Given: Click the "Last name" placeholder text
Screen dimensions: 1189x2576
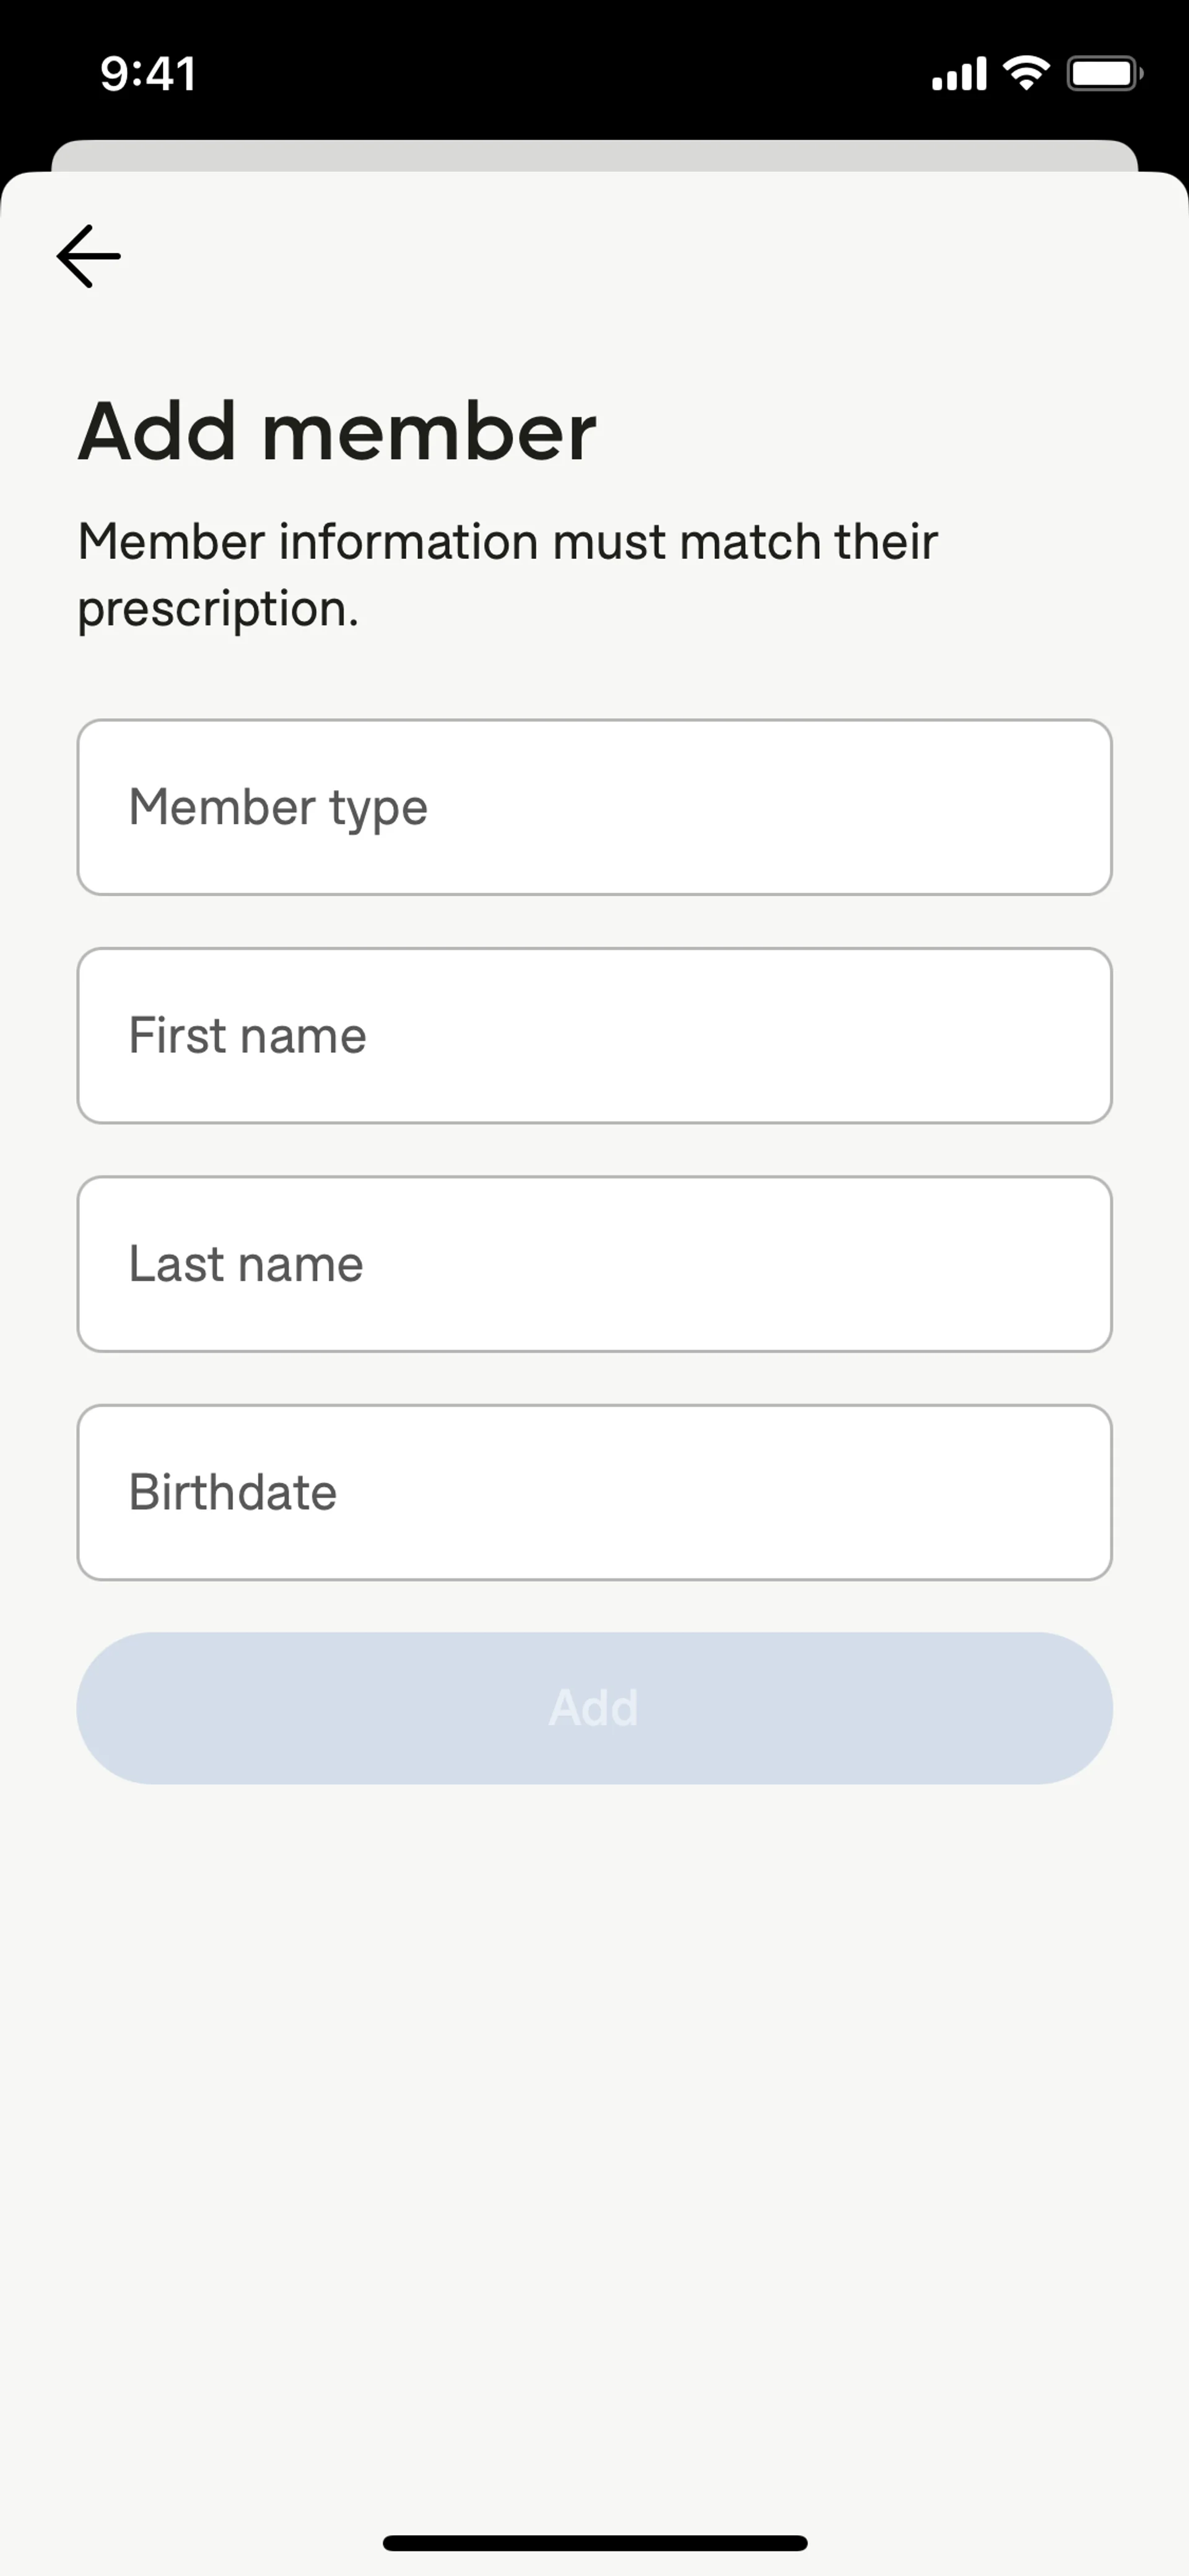Looking at the screenshot, I should (246, 1264).
